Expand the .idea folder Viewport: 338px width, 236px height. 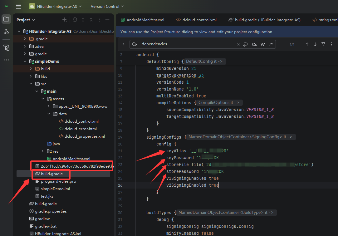coord(25,46)
